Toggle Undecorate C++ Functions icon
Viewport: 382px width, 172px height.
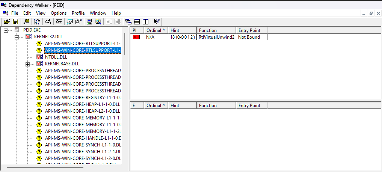pos(59,22)
